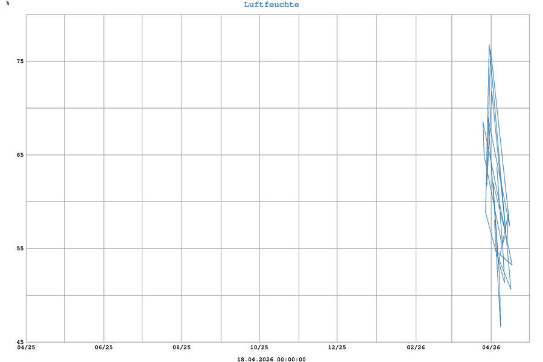This screenshot has width=543, height=362.
Task: Click the Luftfeuchte chart title
Action: [x=271, y=5]
